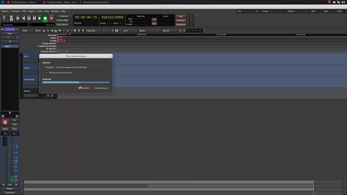The image size is (347, 195).
Task: Select the Overheads track name
Action: point(29,80)
